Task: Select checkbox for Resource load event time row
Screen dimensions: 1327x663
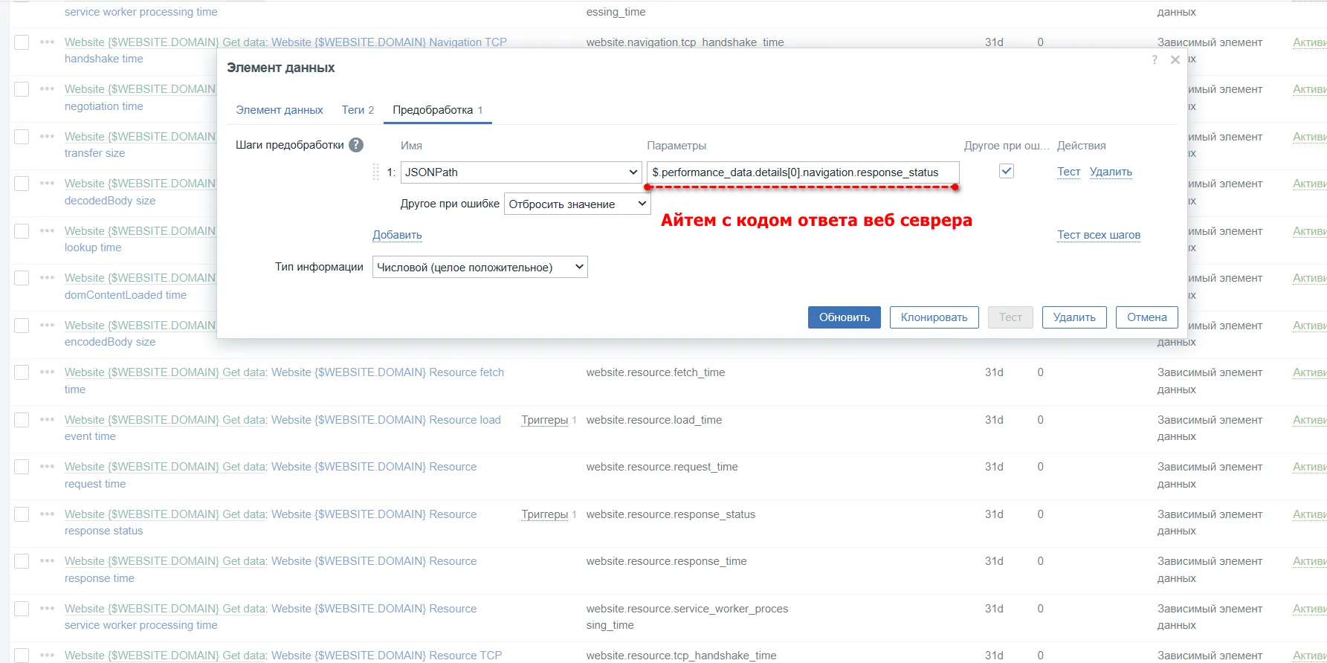Action: coord(22,420)
